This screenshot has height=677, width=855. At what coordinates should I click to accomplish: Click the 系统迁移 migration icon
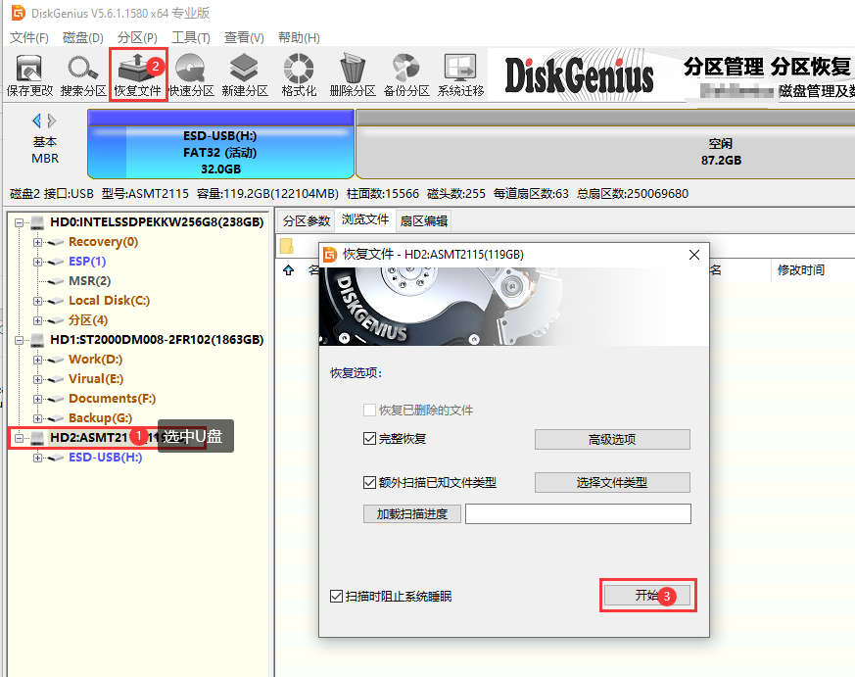coord(460,74)
